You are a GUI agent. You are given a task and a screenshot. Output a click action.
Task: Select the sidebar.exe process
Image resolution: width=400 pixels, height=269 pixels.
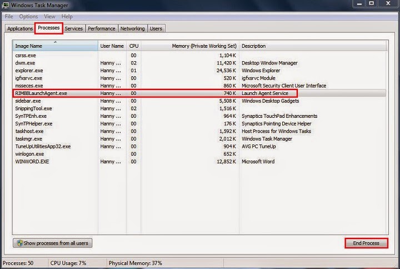coord(199,101)
